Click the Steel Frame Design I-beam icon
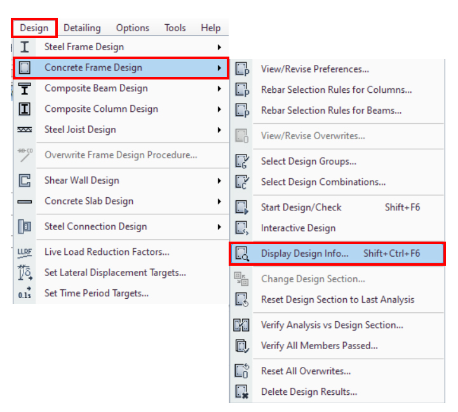The width and height of the screenshot is (458, 412). (25, 47)
